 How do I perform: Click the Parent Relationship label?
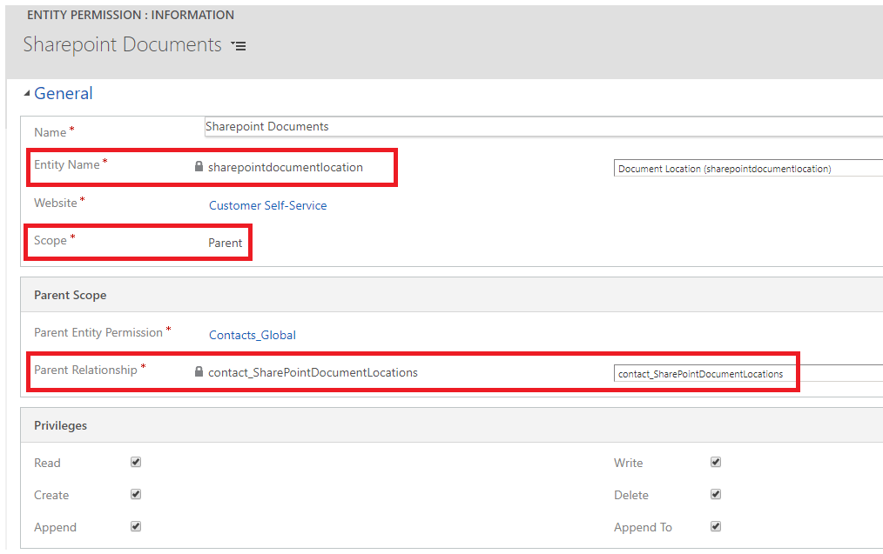coord(85,370)
